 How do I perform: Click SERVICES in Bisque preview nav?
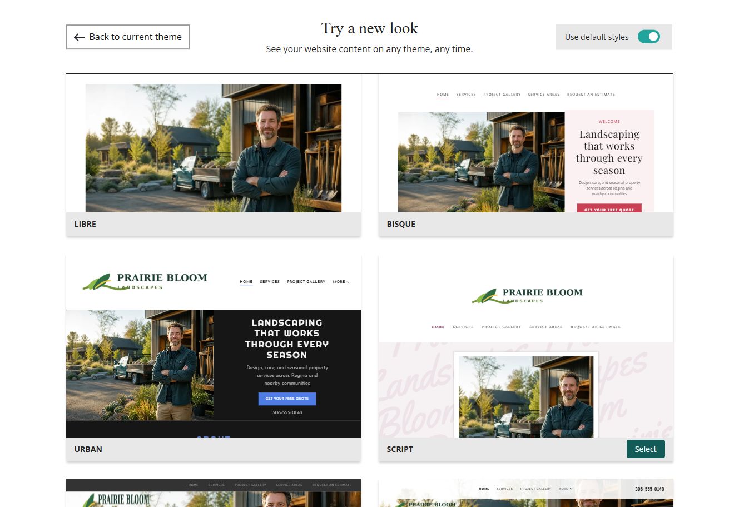466,95
